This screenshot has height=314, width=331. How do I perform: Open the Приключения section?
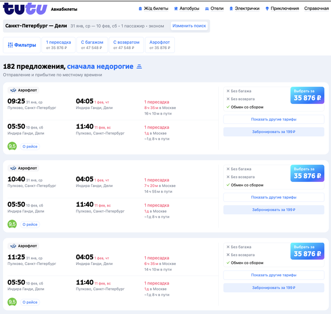285,8
